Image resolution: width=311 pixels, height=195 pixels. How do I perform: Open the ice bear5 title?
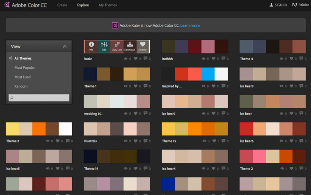tap(13, 169)
